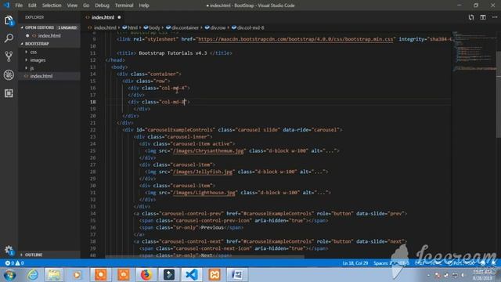Open Internet Explorer from the taskbar
Image resolution: width=501 pixels, height=282 pixels.
(x=33, y=275)
